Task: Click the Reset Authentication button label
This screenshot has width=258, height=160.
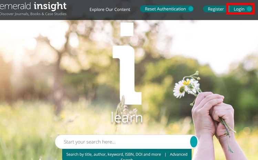Action: pos(165,9)
